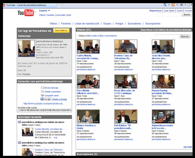Add Roser Mercader video to quick list plus icon
The width and height of the screenshot is (195, 158).
pyautogui.click(x=116, y=87)
